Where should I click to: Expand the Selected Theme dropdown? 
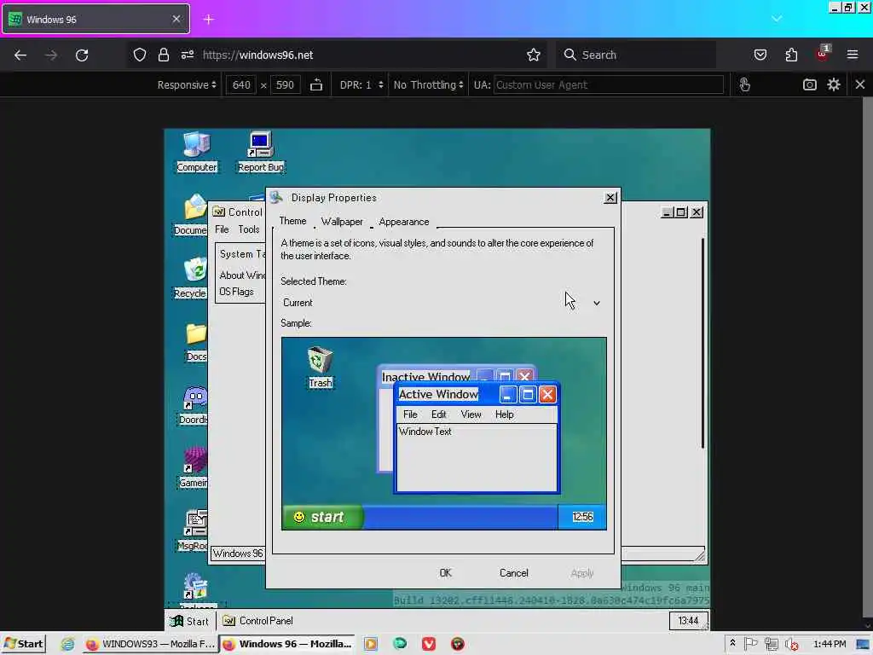pyautogui.click(x=596, y=303)
